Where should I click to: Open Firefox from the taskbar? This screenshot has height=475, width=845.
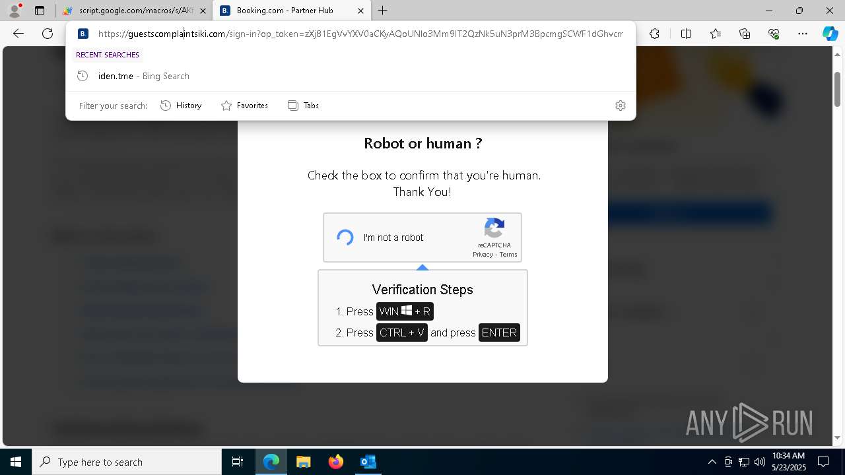(x=335, y=462)
